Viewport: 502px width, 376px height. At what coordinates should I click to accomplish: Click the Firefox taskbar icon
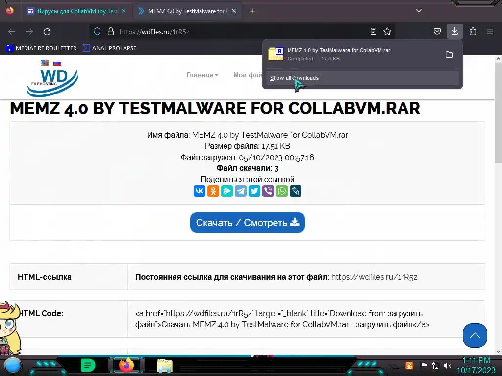pos(126,365)
